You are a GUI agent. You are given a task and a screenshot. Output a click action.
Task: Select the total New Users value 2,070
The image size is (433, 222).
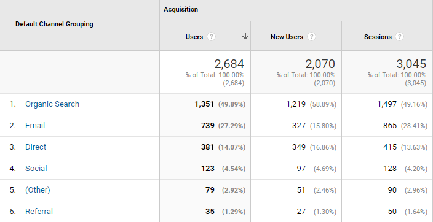point(320,64)
